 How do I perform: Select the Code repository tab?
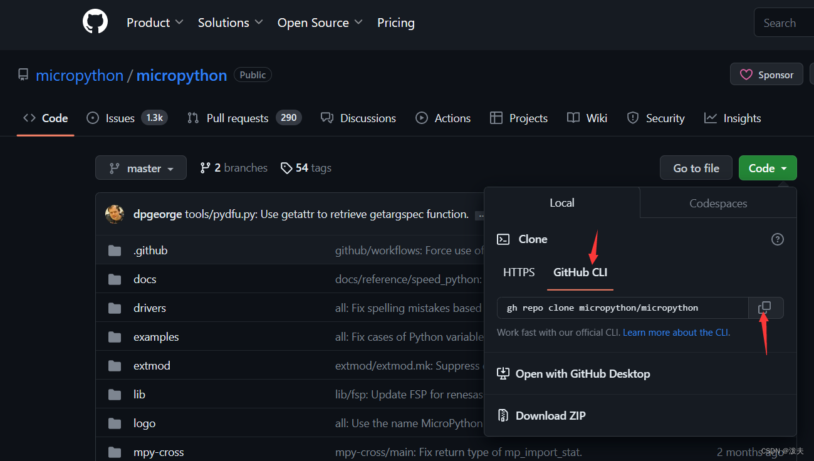pos(46,118)
